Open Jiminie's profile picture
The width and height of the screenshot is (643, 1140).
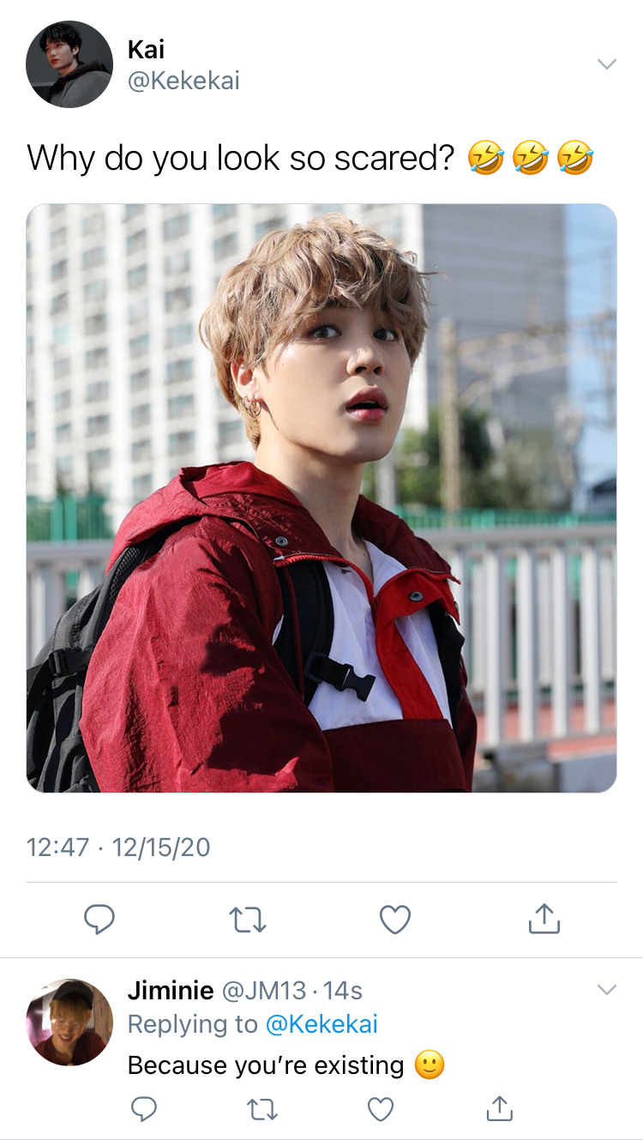[x=69, y=1022]
